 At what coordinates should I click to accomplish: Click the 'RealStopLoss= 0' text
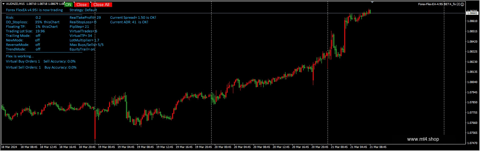click(x=83, y=22)
